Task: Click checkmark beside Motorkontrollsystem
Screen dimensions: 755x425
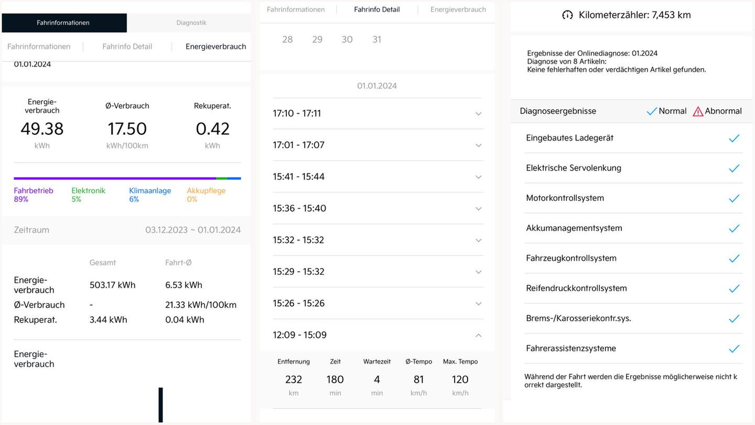Action: pos(734,198)
